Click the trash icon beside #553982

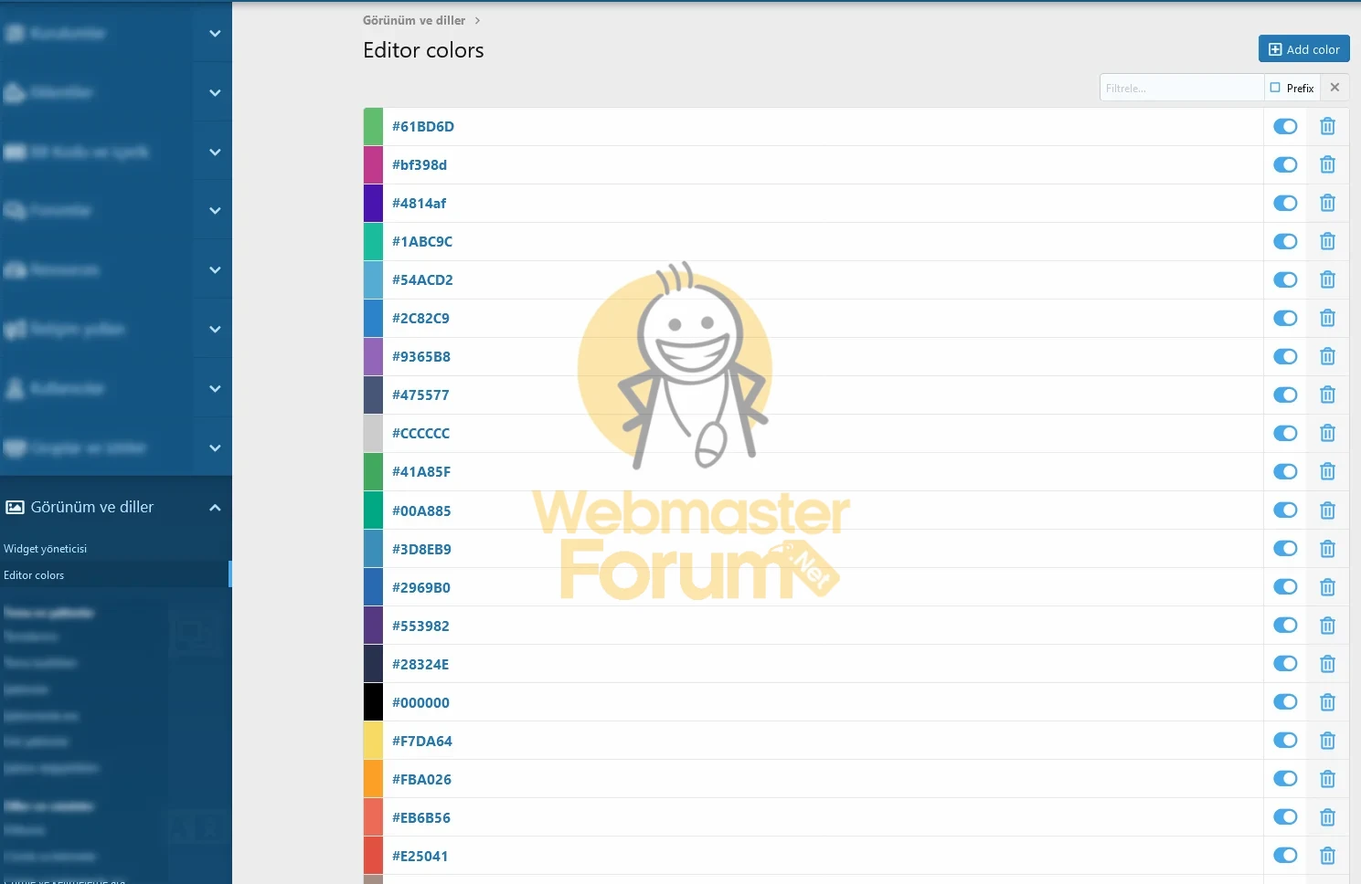click(x=1327, y=626)
